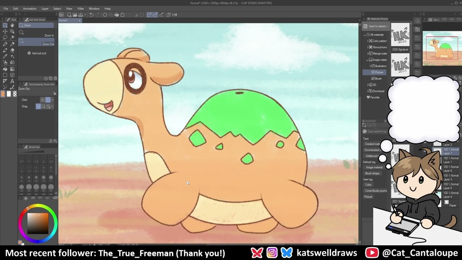Image resolution: width=462 pixels, height=260 pixels.
Task: Select the Fill bucket tool
Action: point(5,69)
